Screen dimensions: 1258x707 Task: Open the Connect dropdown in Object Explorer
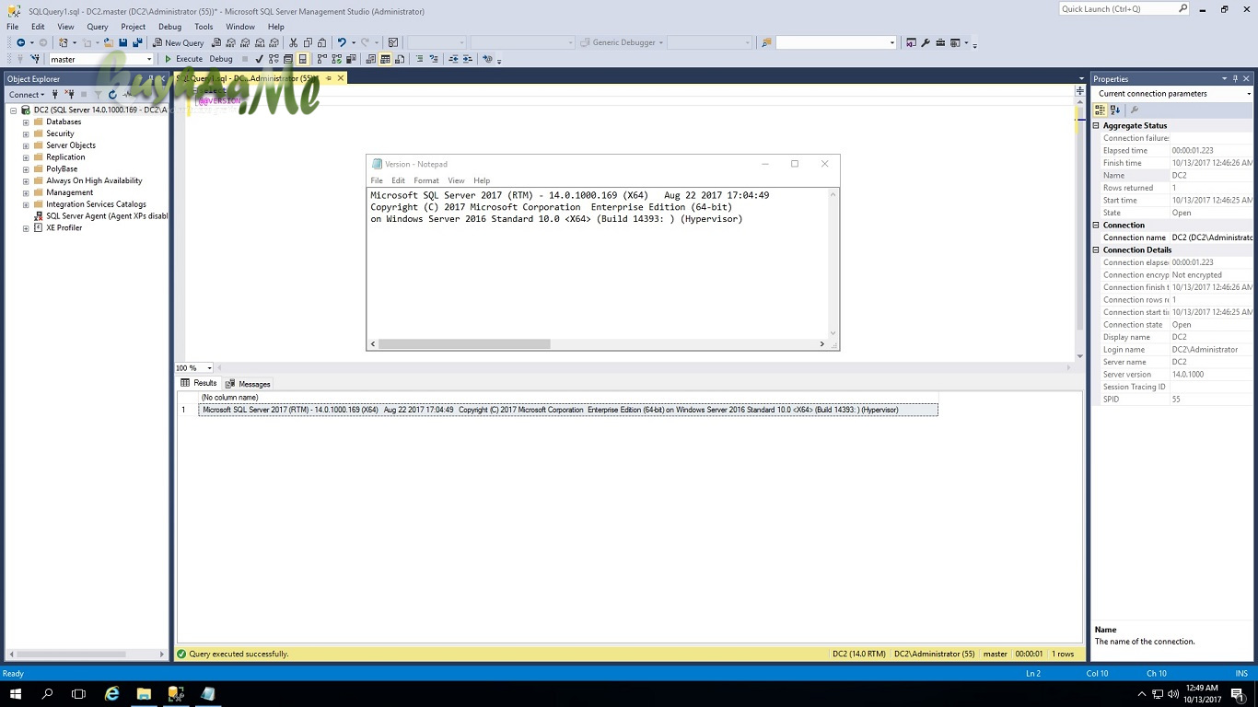coord(26,94)
